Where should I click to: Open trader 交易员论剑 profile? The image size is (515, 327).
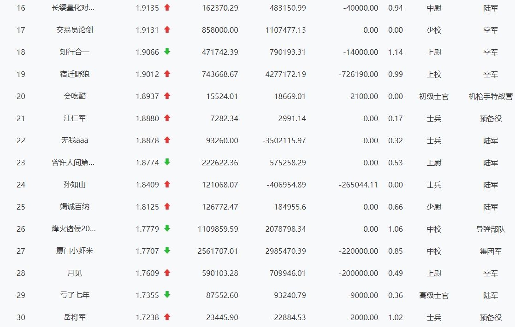click(x=75, y=30)
